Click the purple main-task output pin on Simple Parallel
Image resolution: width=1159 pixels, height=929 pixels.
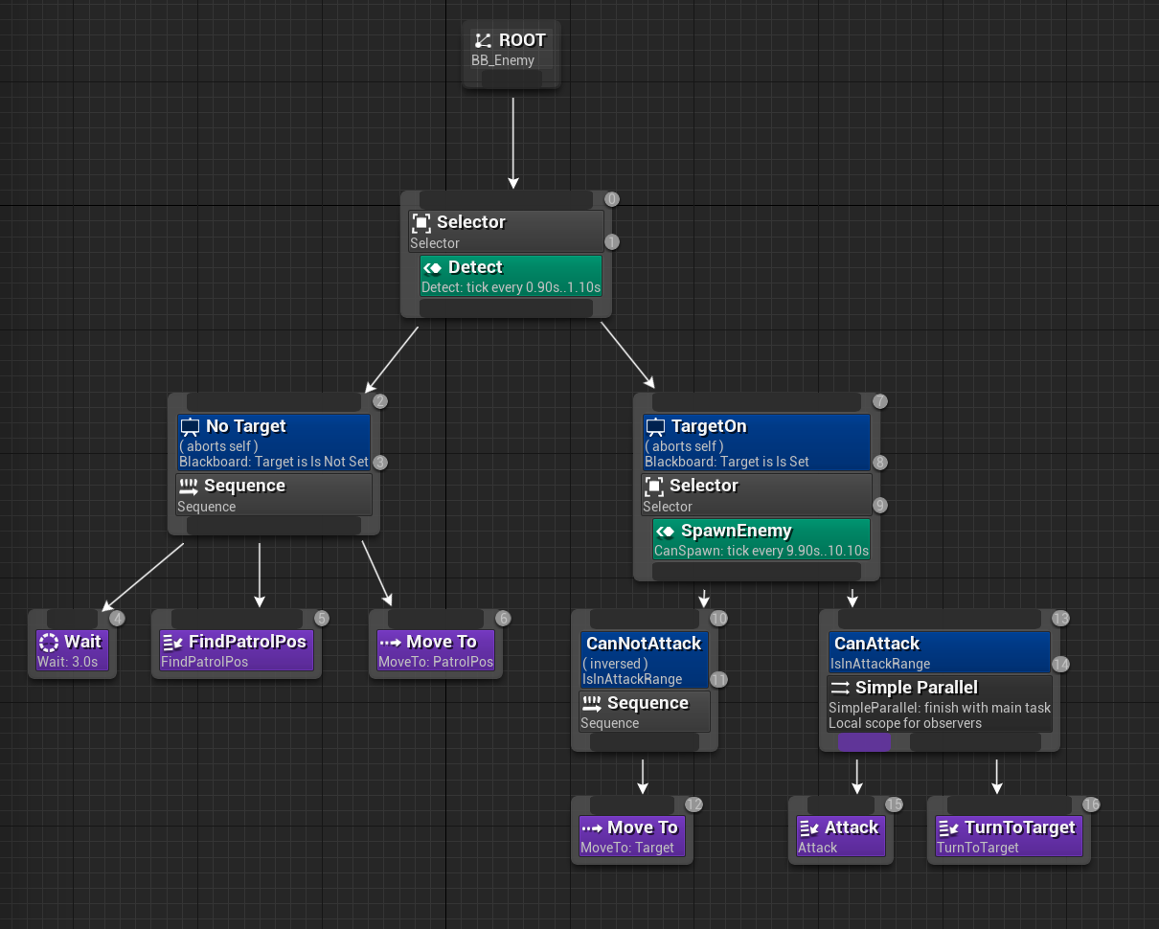[x=864, y=742]
